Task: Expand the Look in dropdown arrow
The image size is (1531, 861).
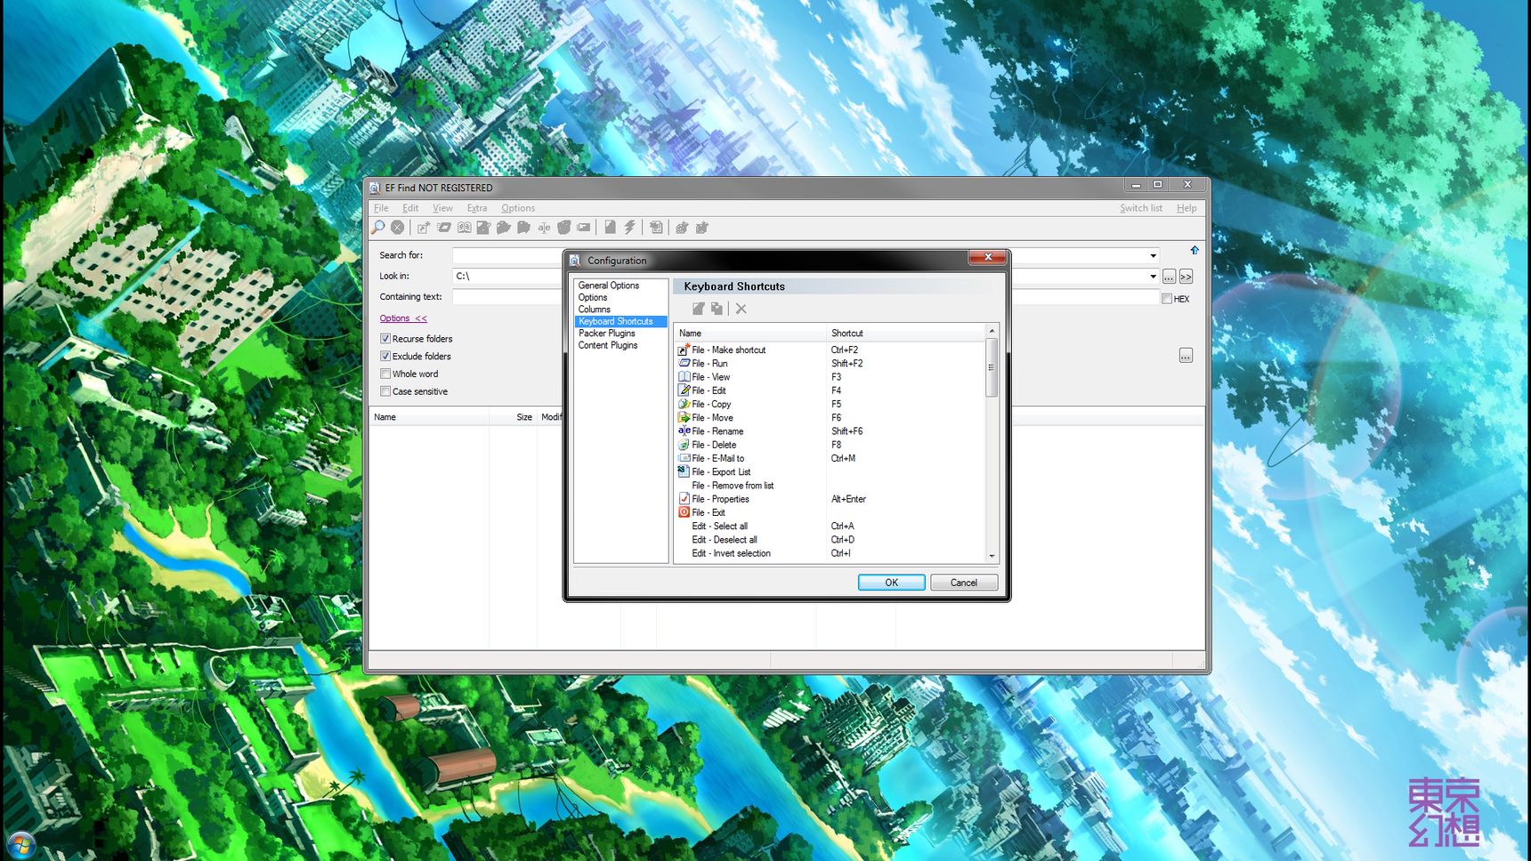Action: (1154, 277)
